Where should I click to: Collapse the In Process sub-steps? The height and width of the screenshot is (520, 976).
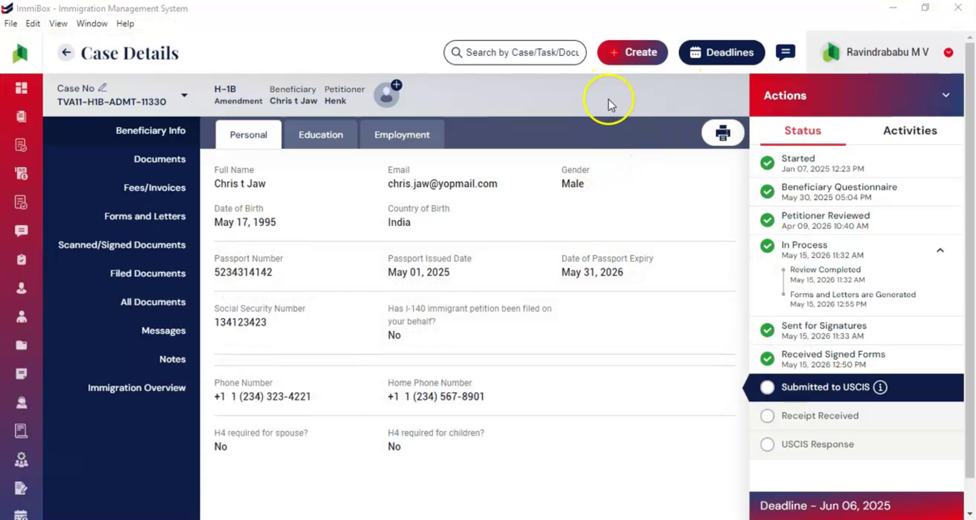940,250
